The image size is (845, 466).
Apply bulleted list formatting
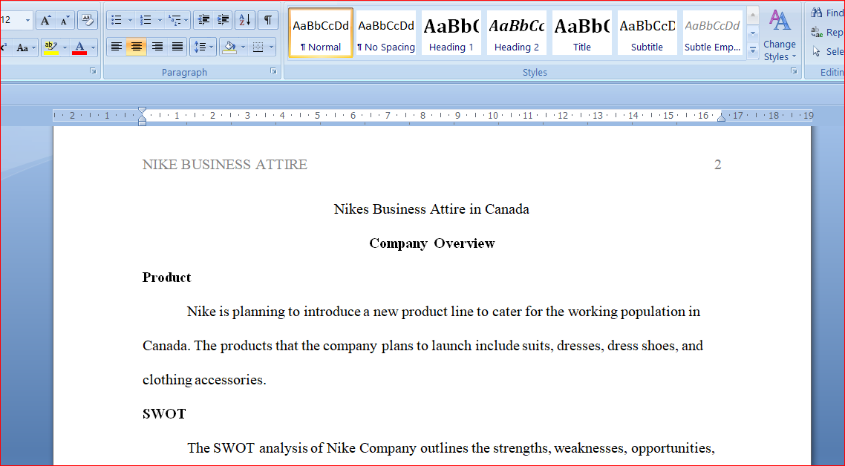[117, 21]
